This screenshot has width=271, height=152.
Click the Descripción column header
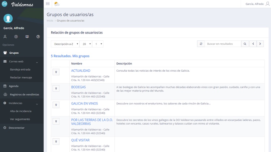tap(124, 63)
